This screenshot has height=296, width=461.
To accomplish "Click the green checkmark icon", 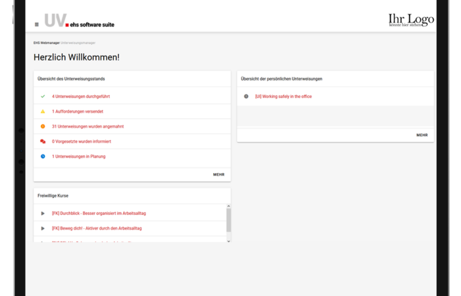I will [43, 96].
